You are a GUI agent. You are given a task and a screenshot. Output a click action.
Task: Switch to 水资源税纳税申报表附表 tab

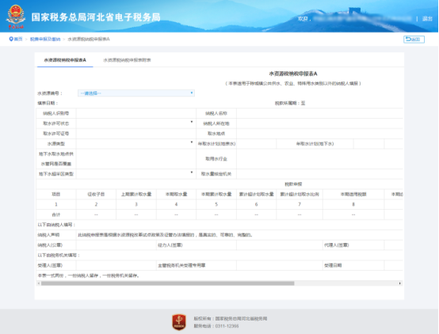tap(127, 60)
